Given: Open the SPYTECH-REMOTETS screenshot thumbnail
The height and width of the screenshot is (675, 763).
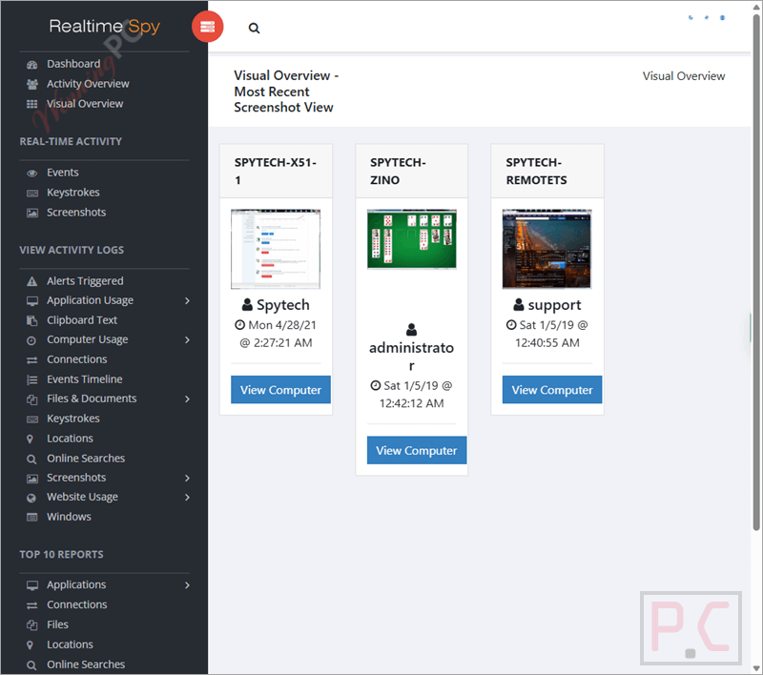Looking at the screenshot, I should coord(546,249).
